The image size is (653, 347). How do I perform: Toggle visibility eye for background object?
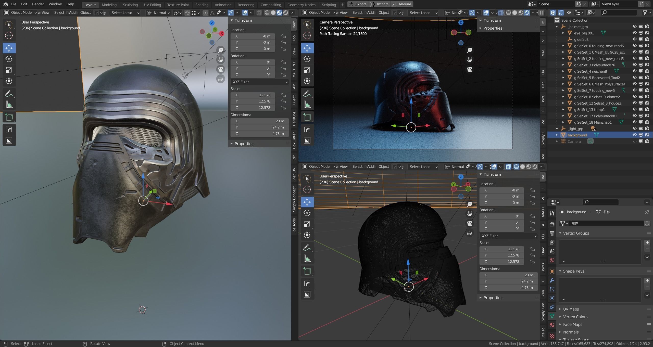(634, 135)
